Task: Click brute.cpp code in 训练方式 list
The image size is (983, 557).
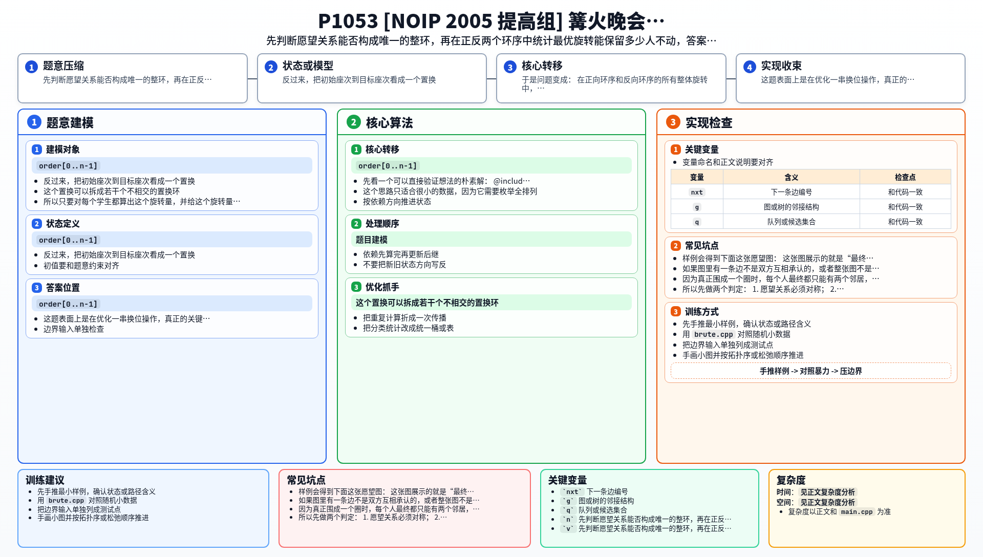Action: pyautogui.click(x=714, y=334)
